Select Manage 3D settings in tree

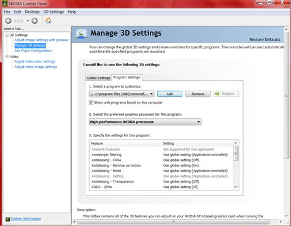pyautogui.click(x=30, y=45)
